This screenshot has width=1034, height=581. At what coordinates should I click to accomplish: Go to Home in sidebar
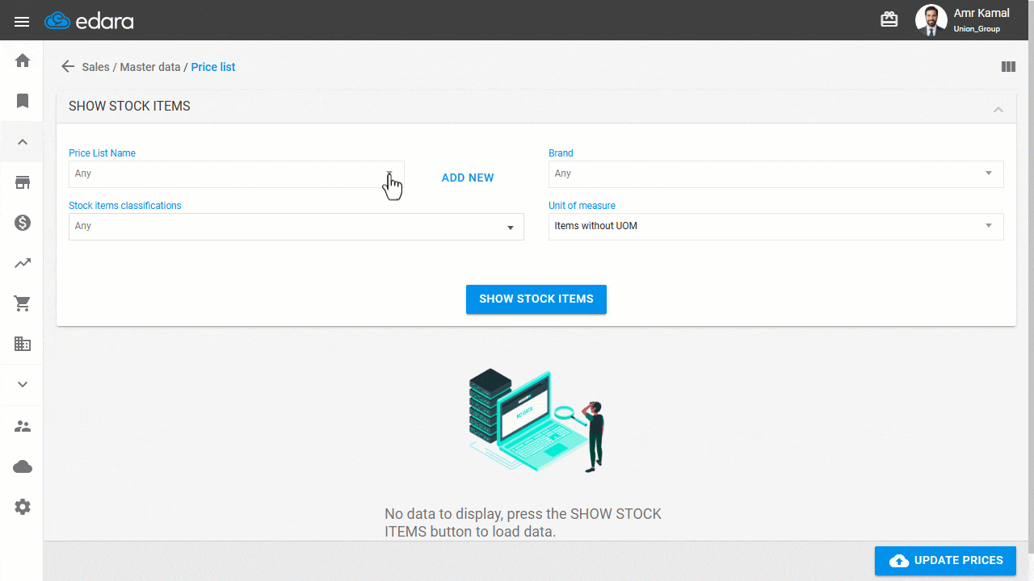[23, 61]
